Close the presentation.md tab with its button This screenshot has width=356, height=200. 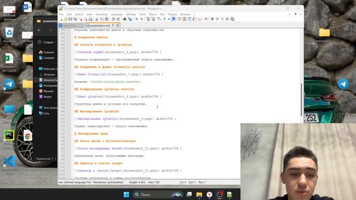[117, 26]
